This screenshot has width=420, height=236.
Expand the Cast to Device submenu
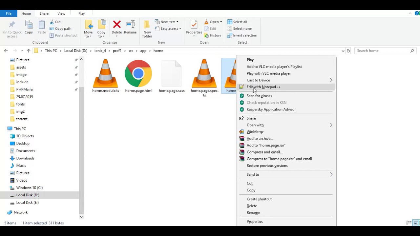tap(286, 80)
